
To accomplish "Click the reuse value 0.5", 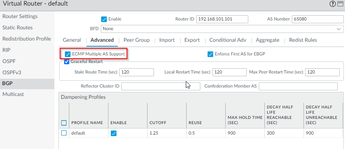I will tap(191, 133).
